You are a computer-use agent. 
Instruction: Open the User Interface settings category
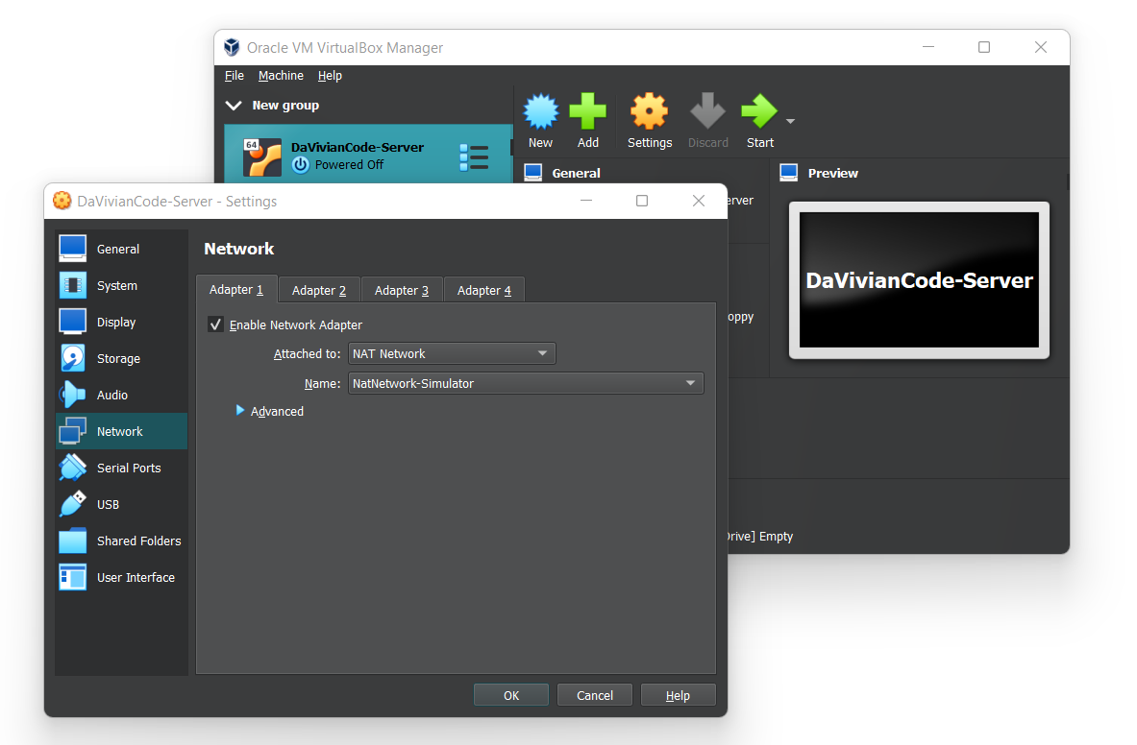pos(121,577)
